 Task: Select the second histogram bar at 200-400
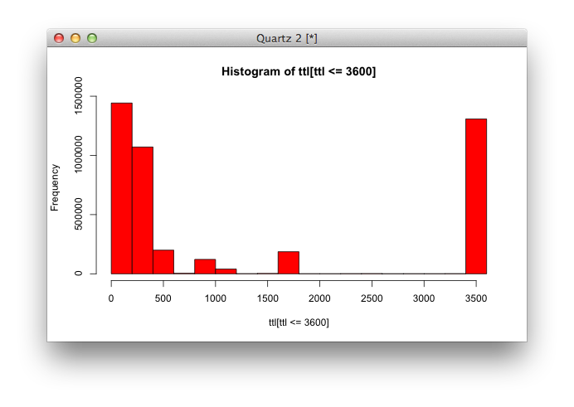point(143,211)
